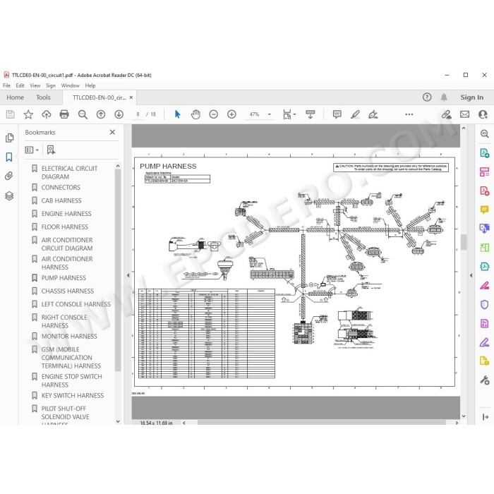494x494 pixels.
Task: View notifications bell icon
Action: click(x=444, y=97)
